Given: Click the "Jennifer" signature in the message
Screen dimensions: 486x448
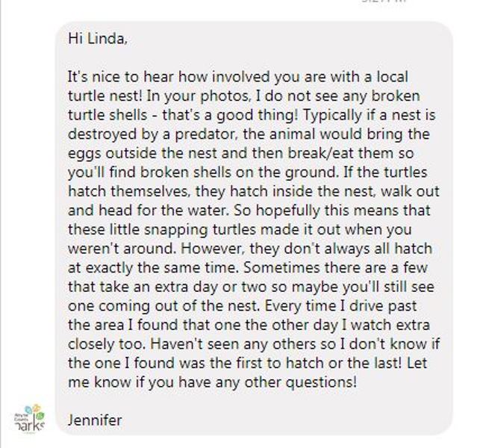Looking at the screenshot, I should 95,420.
